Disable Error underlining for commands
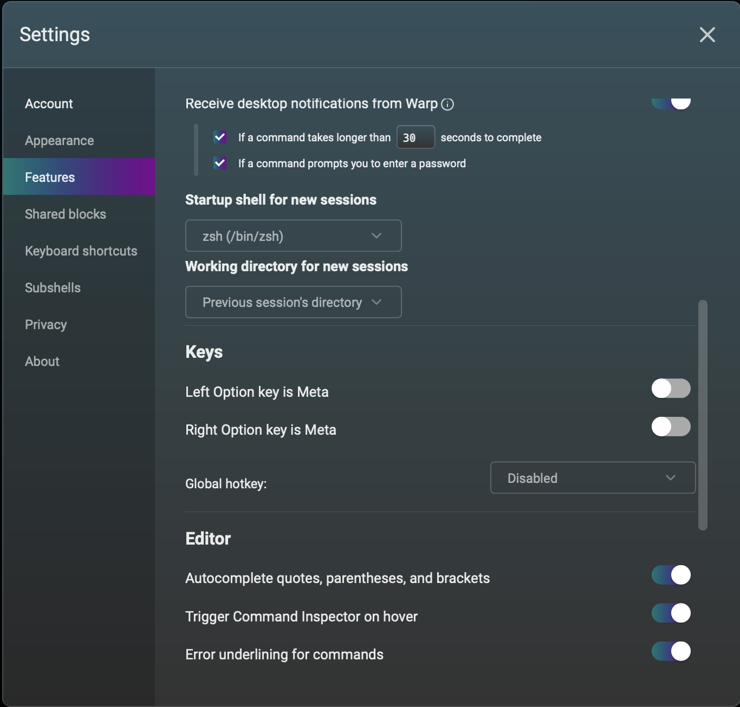Screen dimensions: 740x707 (671, 652)
